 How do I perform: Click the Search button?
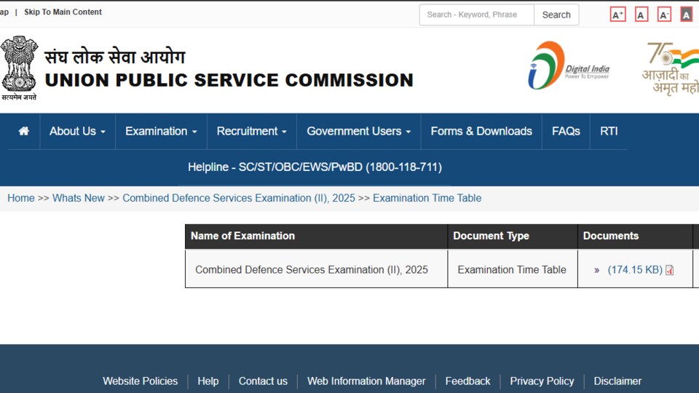click(x=556, y=15)
